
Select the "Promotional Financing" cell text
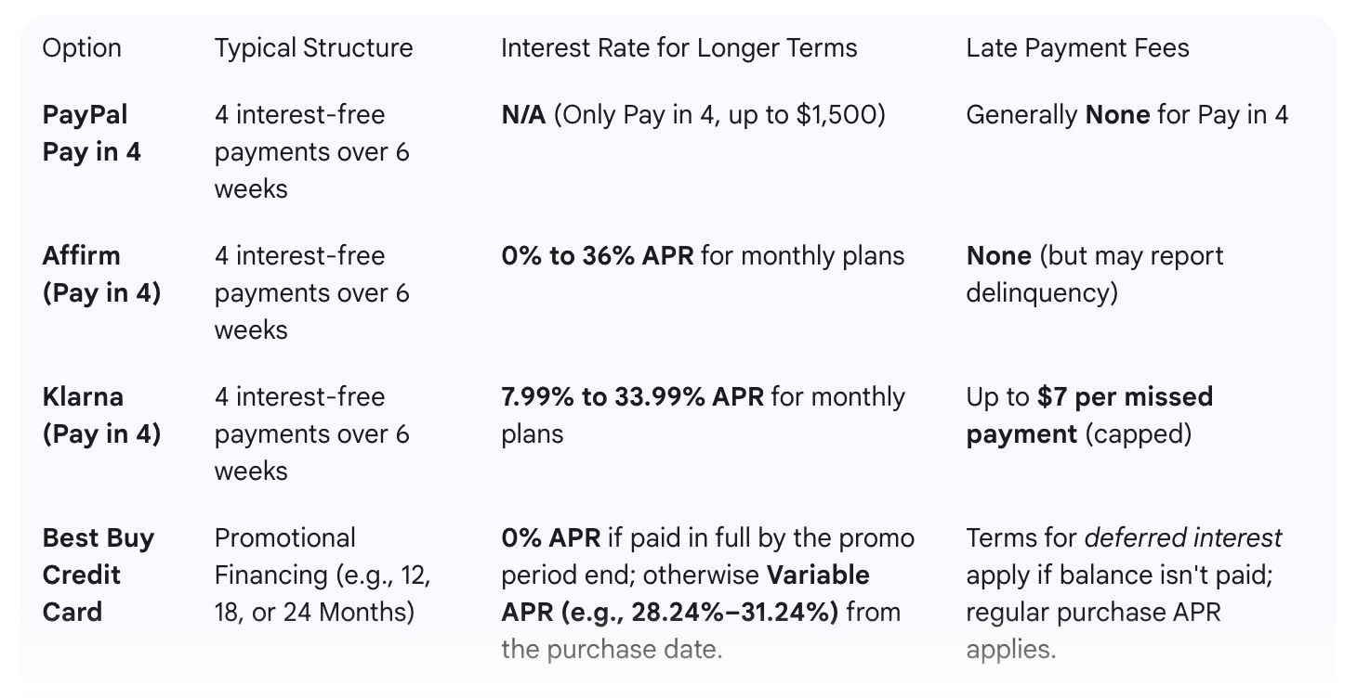coord(323,575)
